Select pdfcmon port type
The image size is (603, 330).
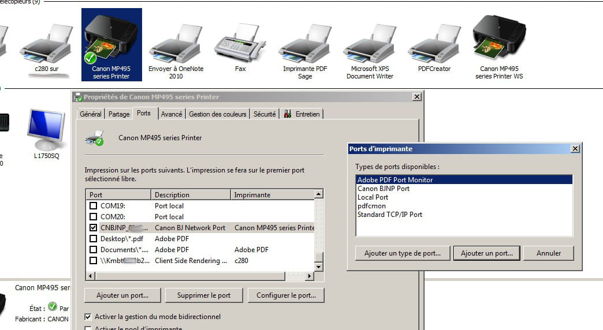pyautogui.click(x=464, y=205)
